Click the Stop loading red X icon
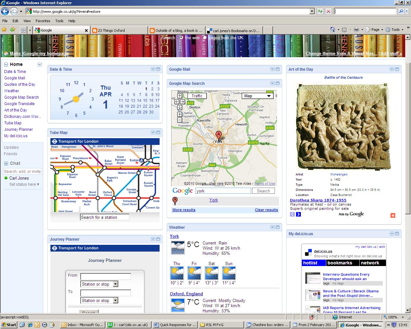The width and height of the screenshot is (411, 329). click(328, 11)
